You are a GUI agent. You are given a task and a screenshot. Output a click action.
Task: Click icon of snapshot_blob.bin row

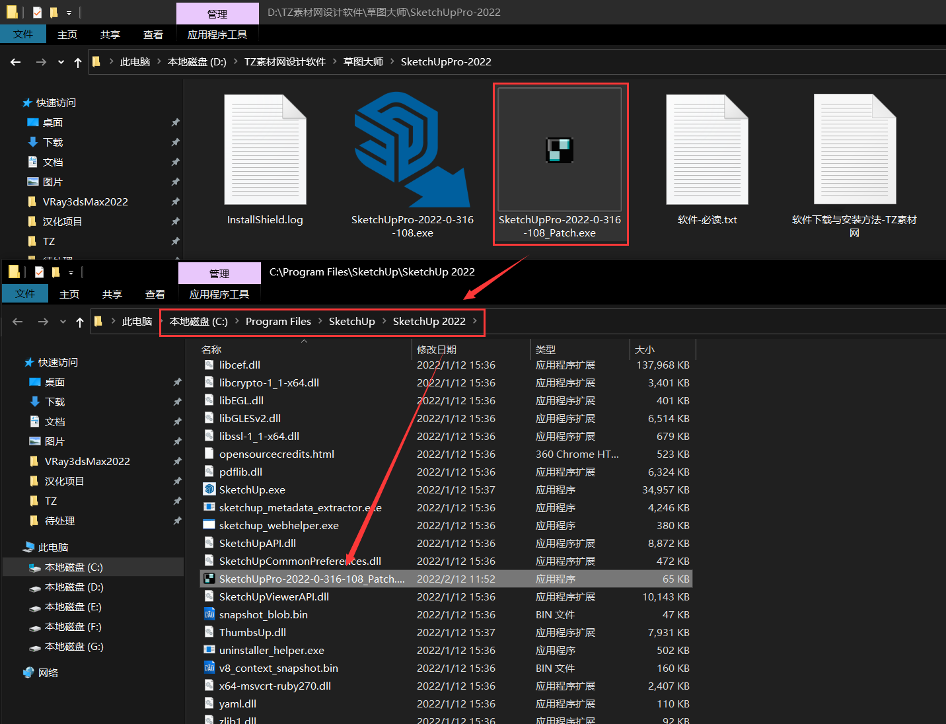pyautogui.click(x=209, y=614)
